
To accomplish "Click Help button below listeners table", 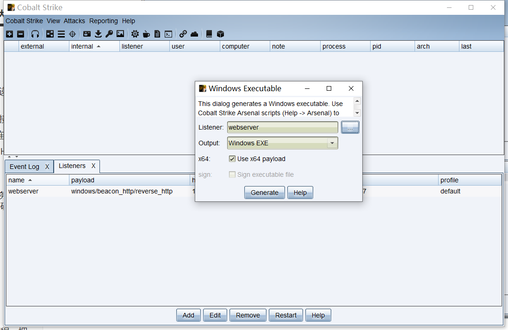I will point(318,315).
